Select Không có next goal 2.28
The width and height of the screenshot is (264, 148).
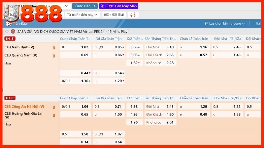pyautogui.click(x=160, y=63)
